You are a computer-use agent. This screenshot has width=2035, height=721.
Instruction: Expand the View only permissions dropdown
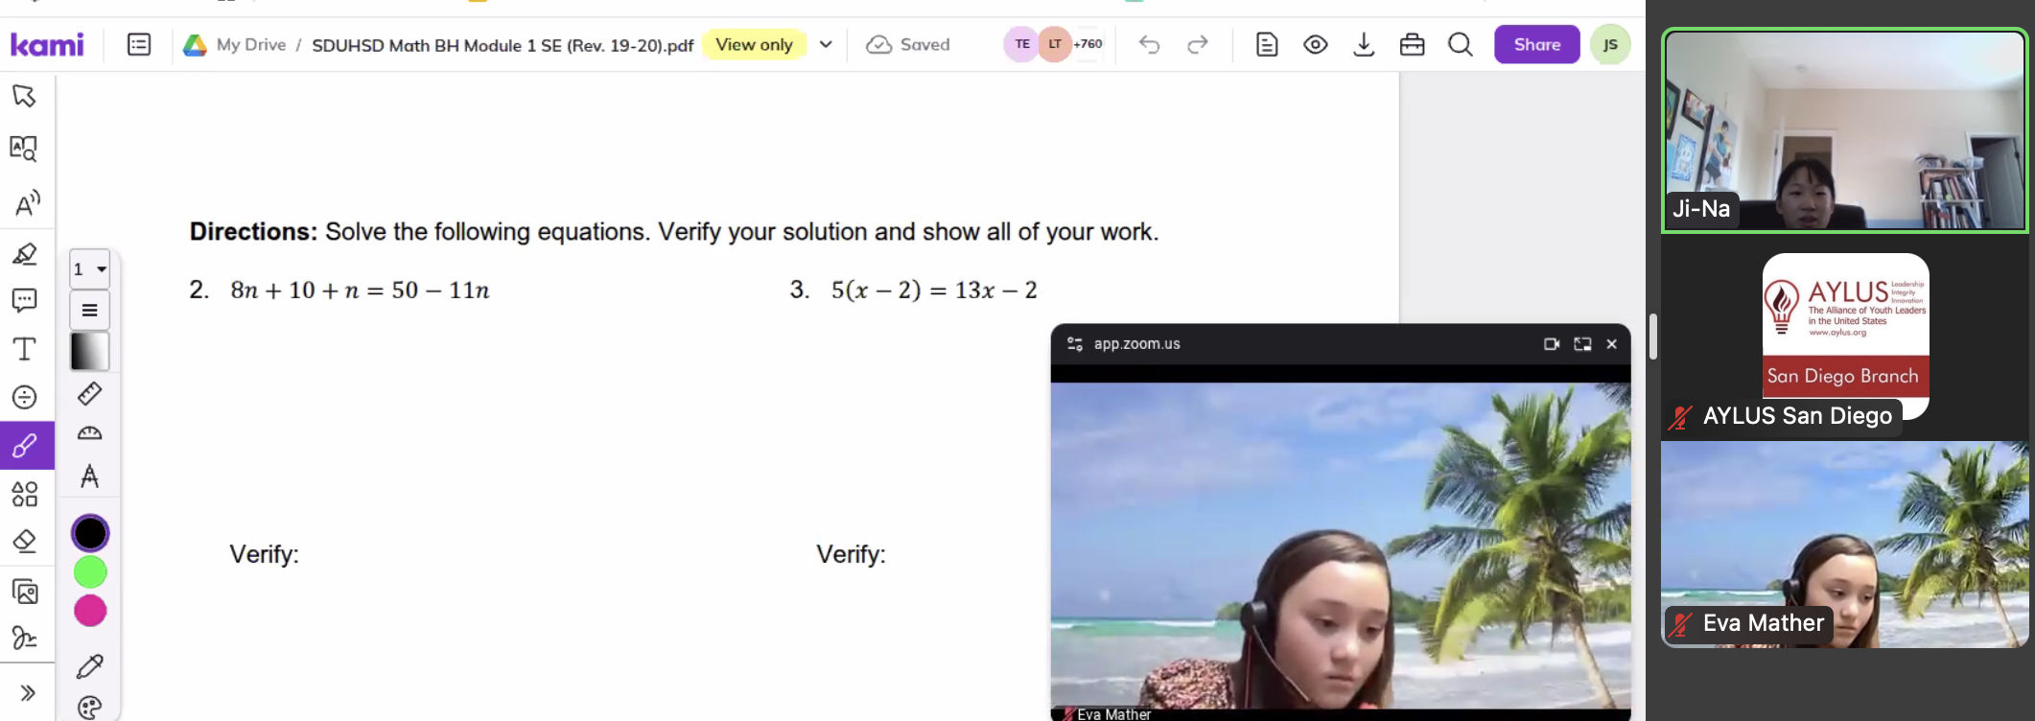coord(826,45)
